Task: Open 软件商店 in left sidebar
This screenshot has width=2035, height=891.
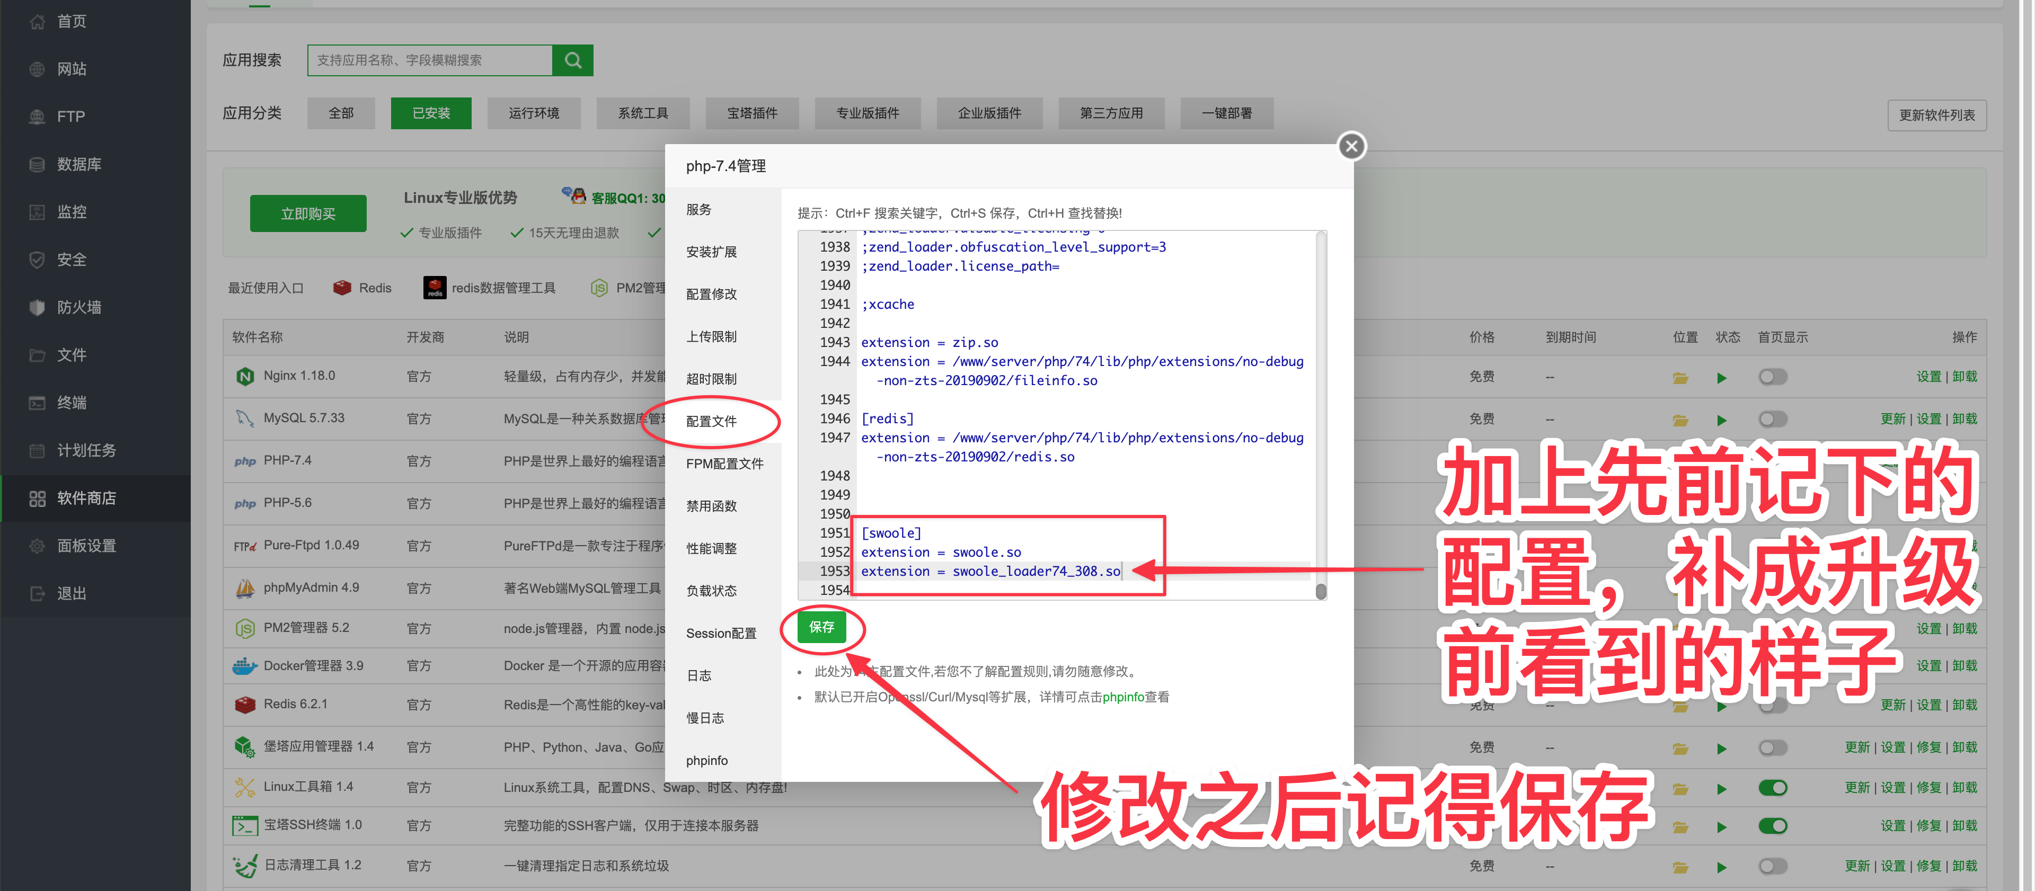Action: coord(95,498)
